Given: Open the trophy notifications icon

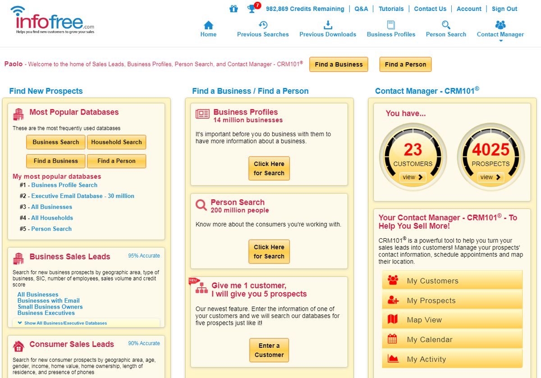Looking at the screenshot, I should click(252, 9).
